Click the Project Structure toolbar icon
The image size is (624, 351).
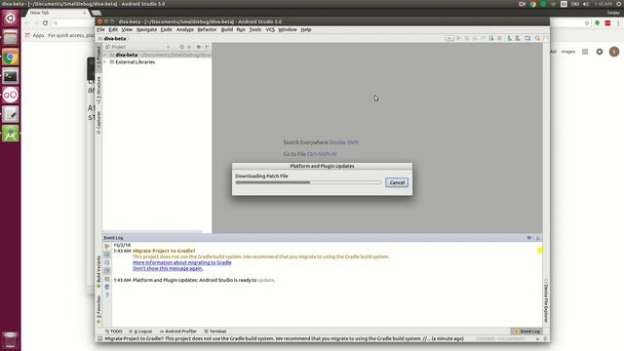(527, 38)
